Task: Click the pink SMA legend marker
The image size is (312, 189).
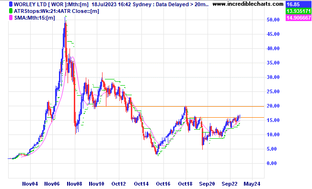Action: click(x=11, y=18)
